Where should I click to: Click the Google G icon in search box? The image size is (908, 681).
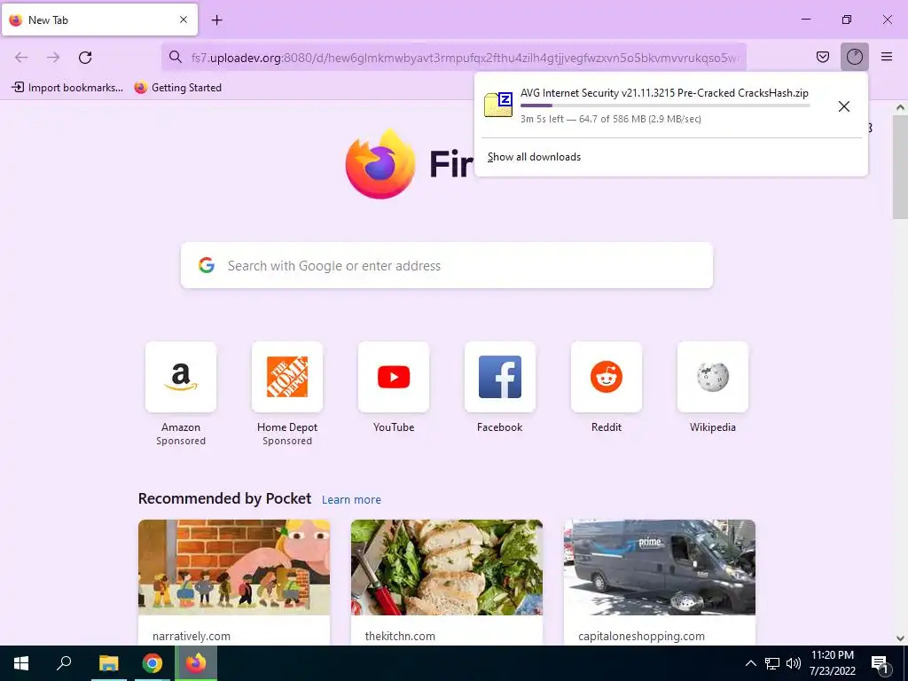[206, 265]
